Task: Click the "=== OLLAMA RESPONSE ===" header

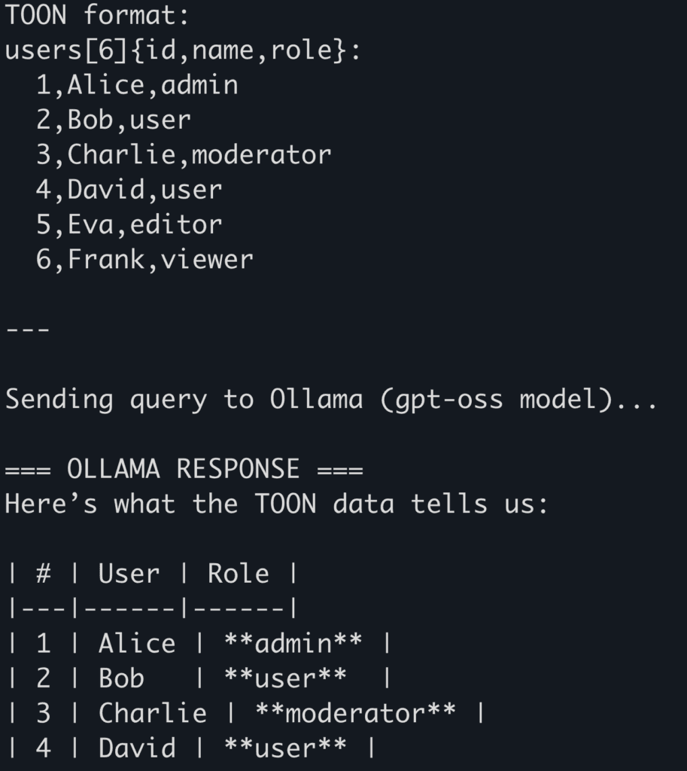Action: 184,469
